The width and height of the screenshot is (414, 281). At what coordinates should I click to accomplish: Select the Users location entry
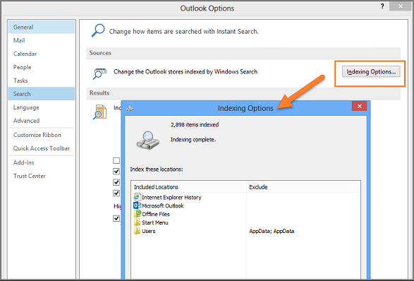[145, 231]
